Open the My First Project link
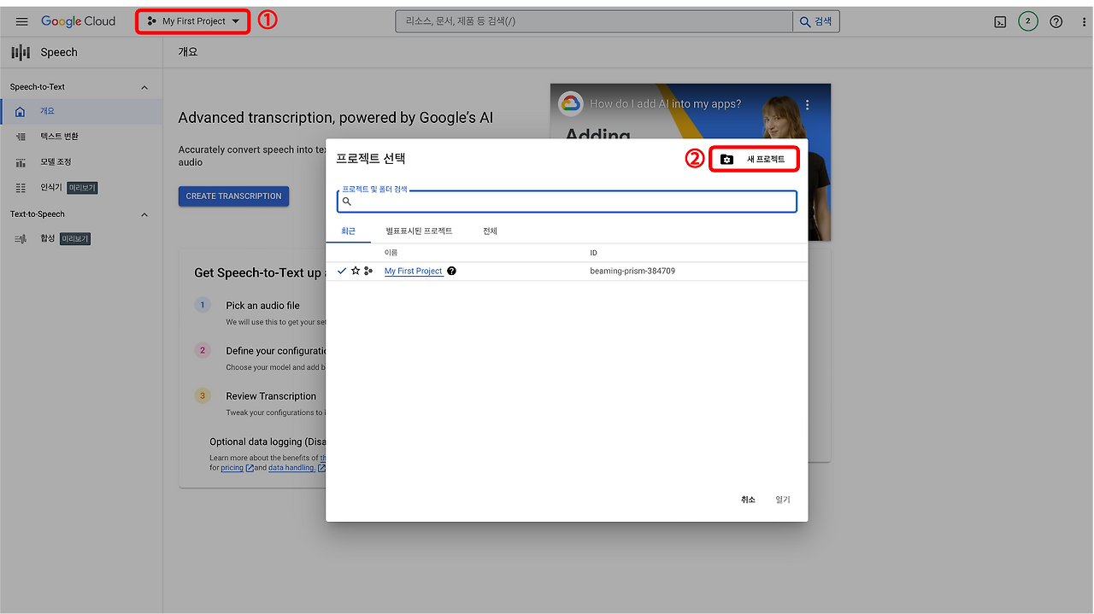Image resolution: width=1094 pixels, height=614 pixels. coord(413,270)
